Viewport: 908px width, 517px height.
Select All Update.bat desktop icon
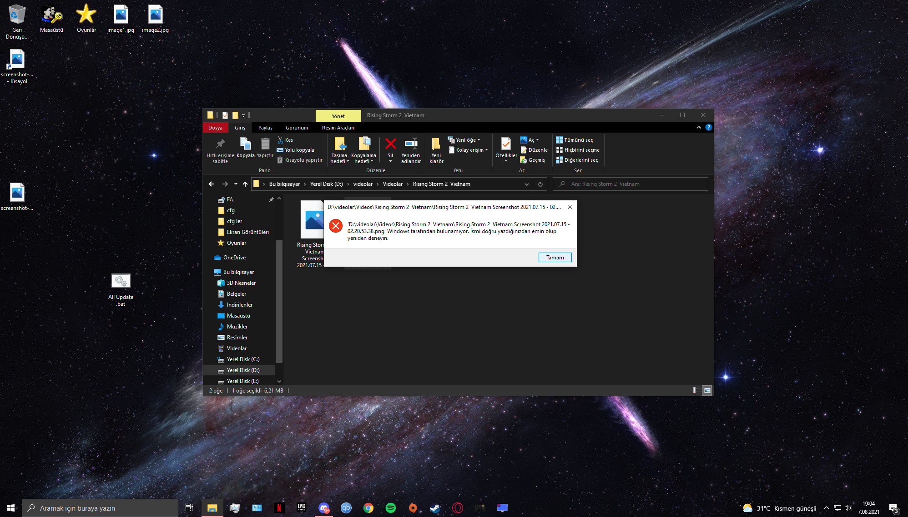[x=121, y=290]
